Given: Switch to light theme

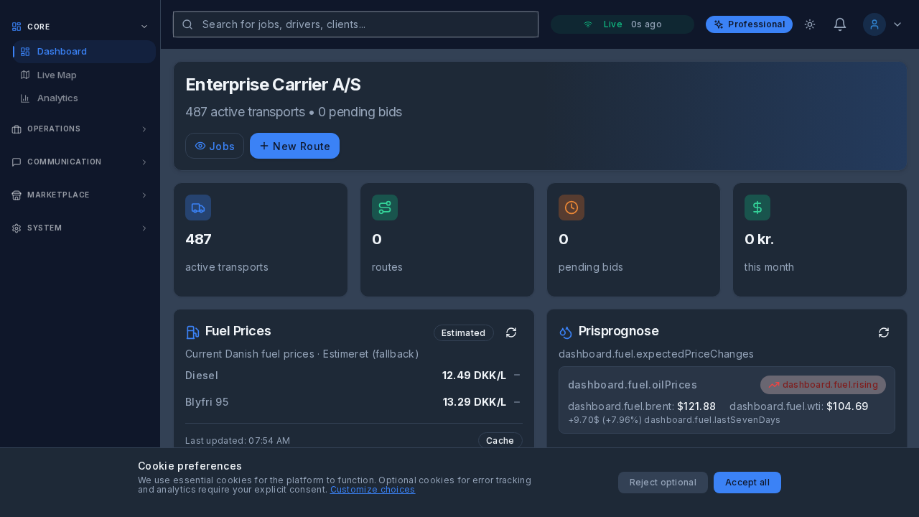Looking at the screenshot, I should point(810,24).
